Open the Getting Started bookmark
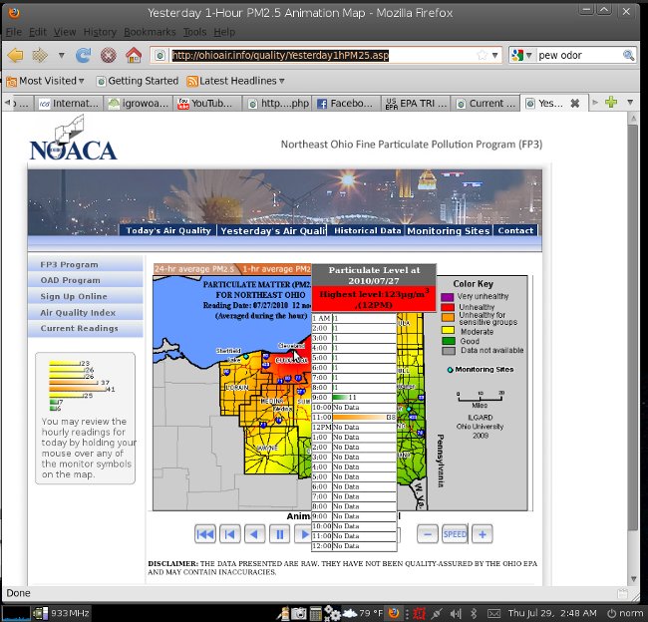Screen dimensions: 648x622 (x=138, y=81)
